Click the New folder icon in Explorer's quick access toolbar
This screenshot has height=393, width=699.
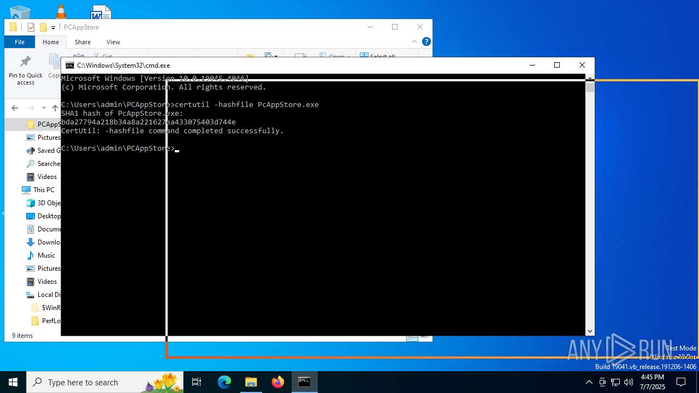pos(43,27)
